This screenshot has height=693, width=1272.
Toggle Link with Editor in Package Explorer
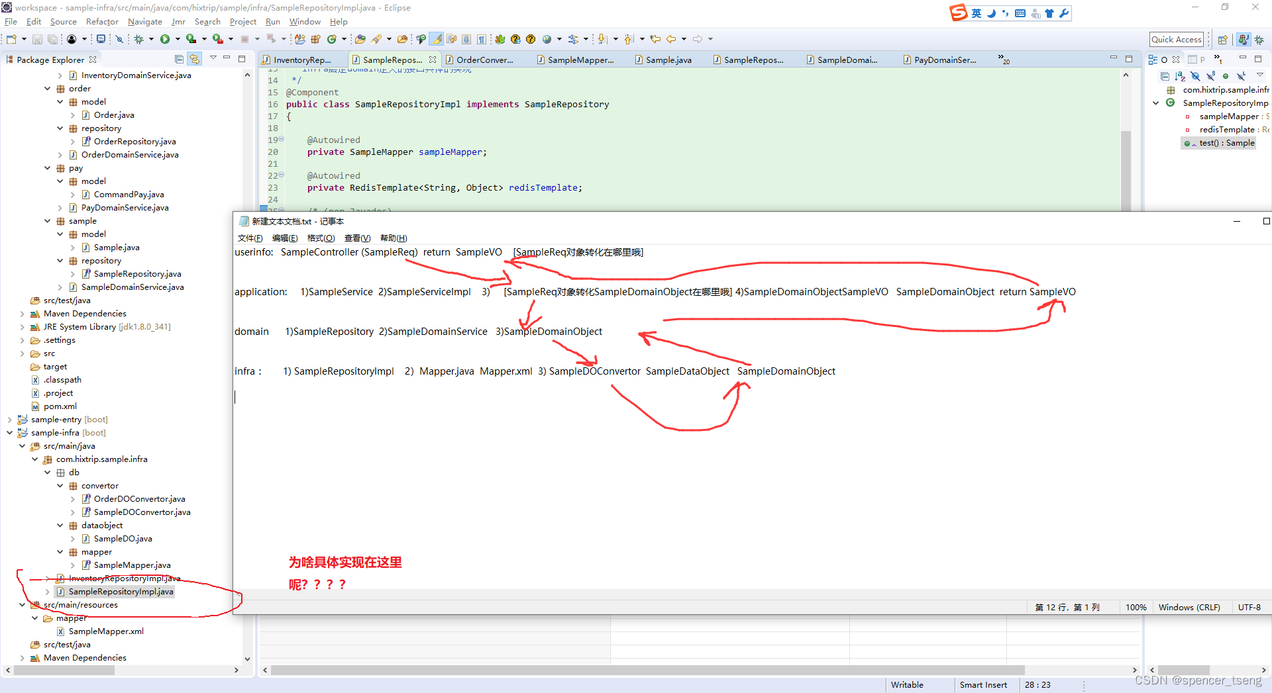pyautogui.click(x=195, y=59)
